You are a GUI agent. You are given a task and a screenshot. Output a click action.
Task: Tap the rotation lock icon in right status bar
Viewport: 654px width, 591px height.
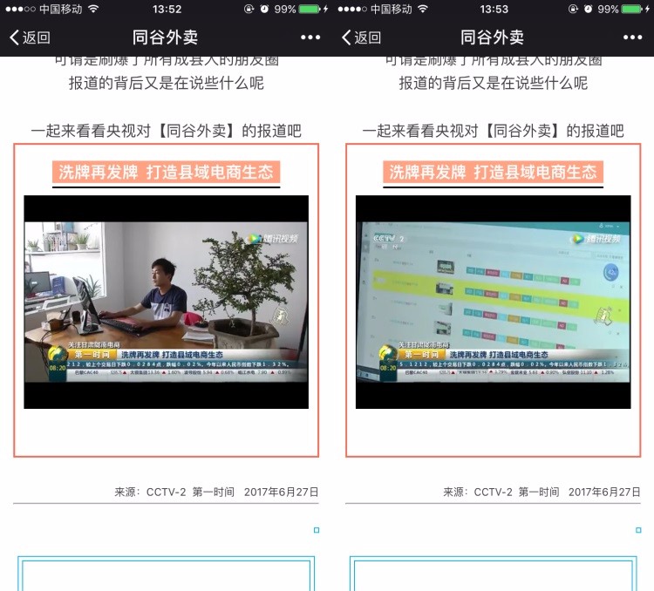point(573,9)
